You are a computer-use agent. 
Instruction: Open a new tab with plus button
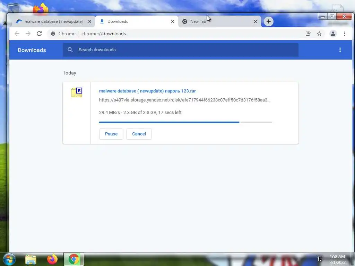tap(269, 21)
